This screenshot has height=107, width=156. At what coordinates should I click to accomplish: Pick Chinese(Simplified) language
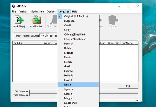78,34
